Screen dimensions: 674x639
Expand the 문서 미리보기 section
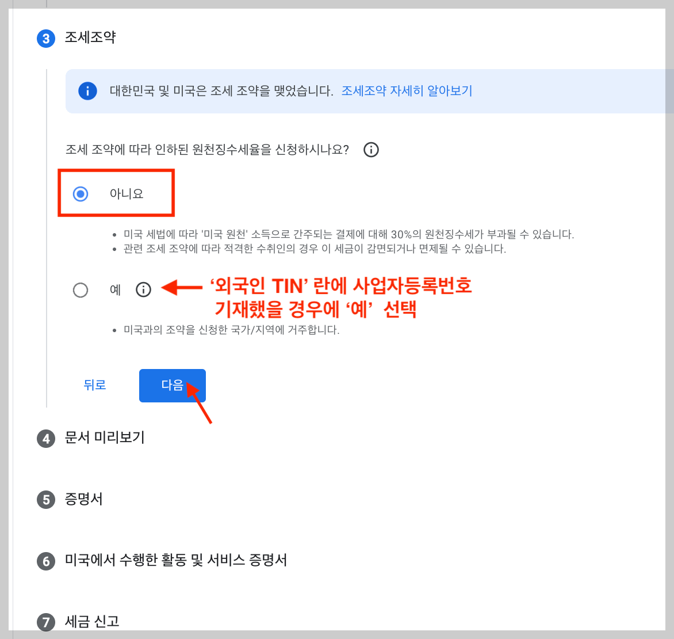[106, 439]
